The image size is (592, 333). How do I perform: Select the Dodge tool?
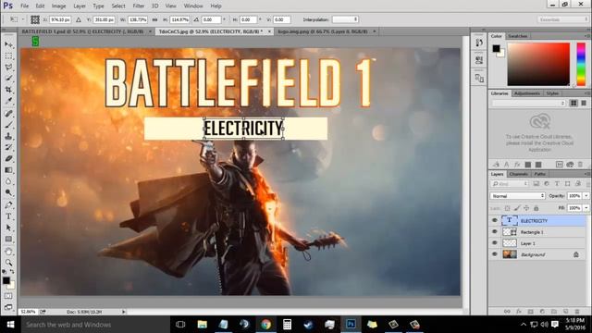8,192
